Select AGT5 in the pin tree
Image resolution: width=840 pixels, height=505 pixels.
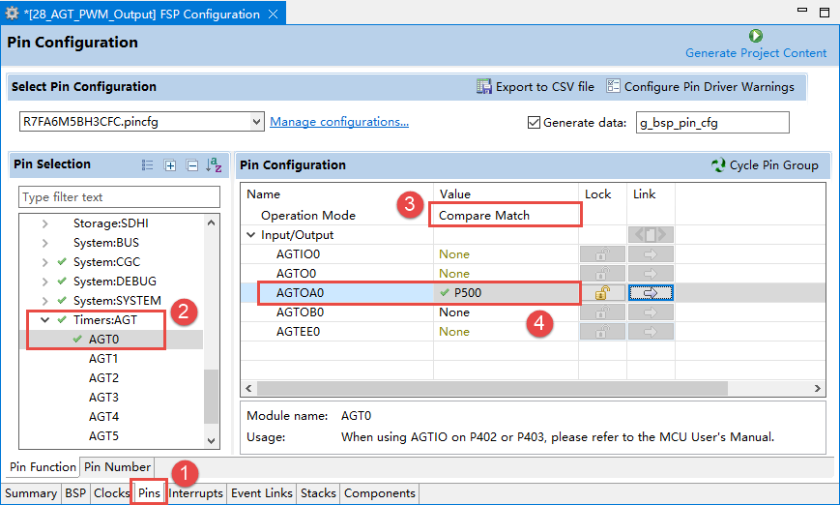tap(103, 436)
